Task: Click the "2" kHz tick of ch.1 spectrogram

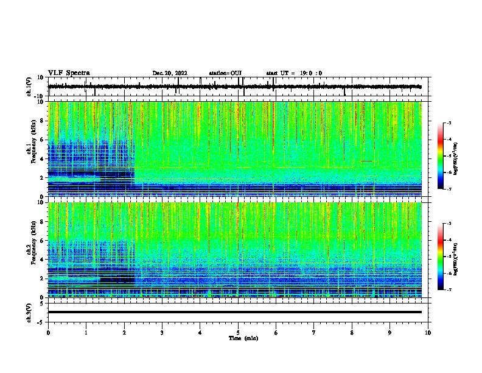Action: point(42,177)
